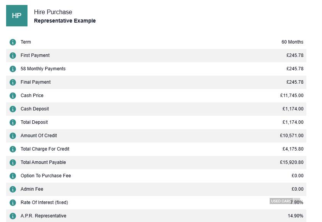Click Total Charge For Credit info icon
Viewport: 322px width, 222px height.
pyautogui.click(x=13, y=149)
